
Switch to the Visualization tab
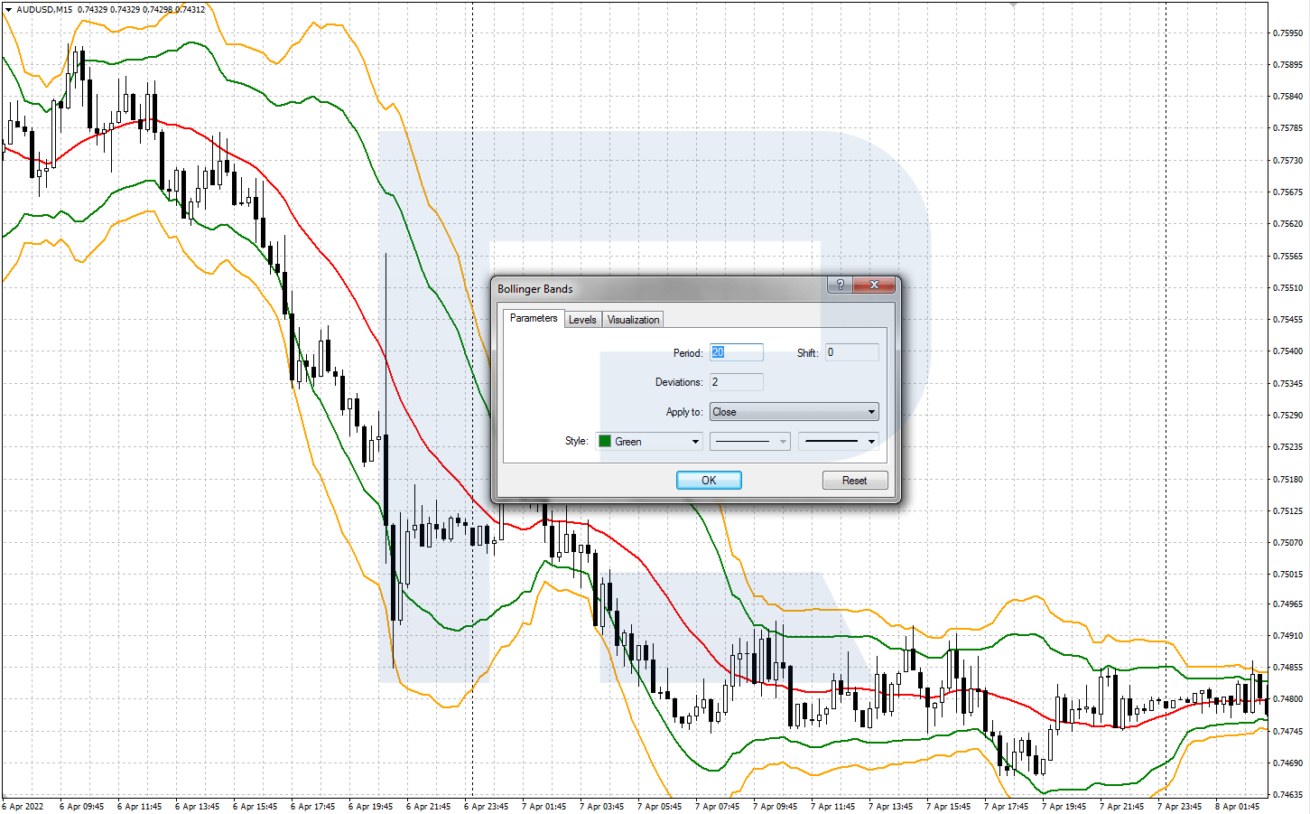pos(632,319)
